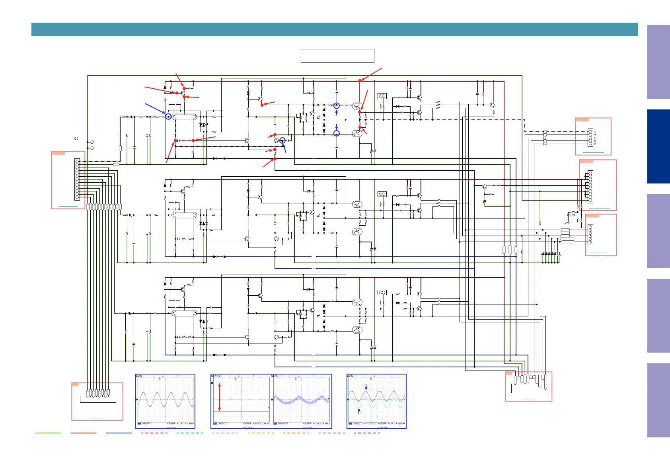Click the yellow dashed legend line

[x=261, y=433]
